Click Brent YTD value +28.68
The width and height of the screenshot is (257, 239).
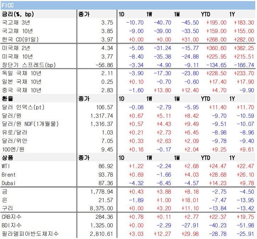[218, 175]
